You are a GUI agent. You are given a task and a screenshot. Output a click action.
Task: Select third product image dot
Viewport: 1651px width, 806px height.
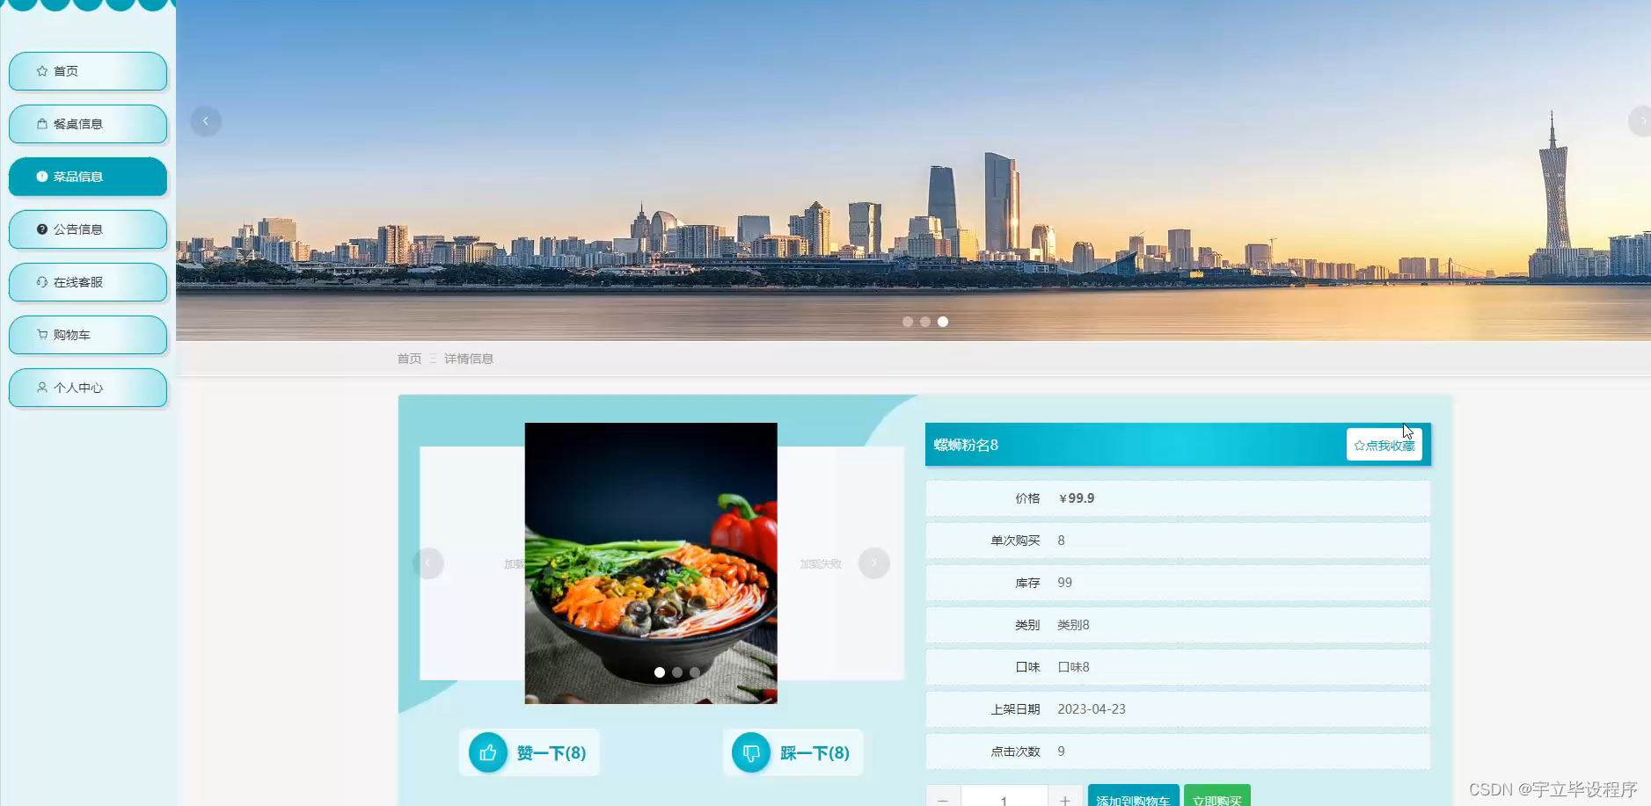[x=695, y=672]
